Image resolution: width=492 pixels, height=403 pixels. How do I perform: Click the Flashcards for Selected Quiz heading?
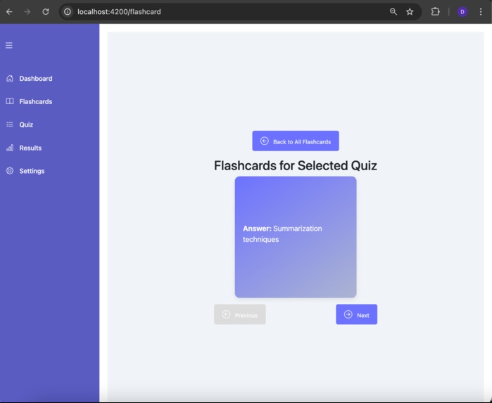tap(296, 165)
